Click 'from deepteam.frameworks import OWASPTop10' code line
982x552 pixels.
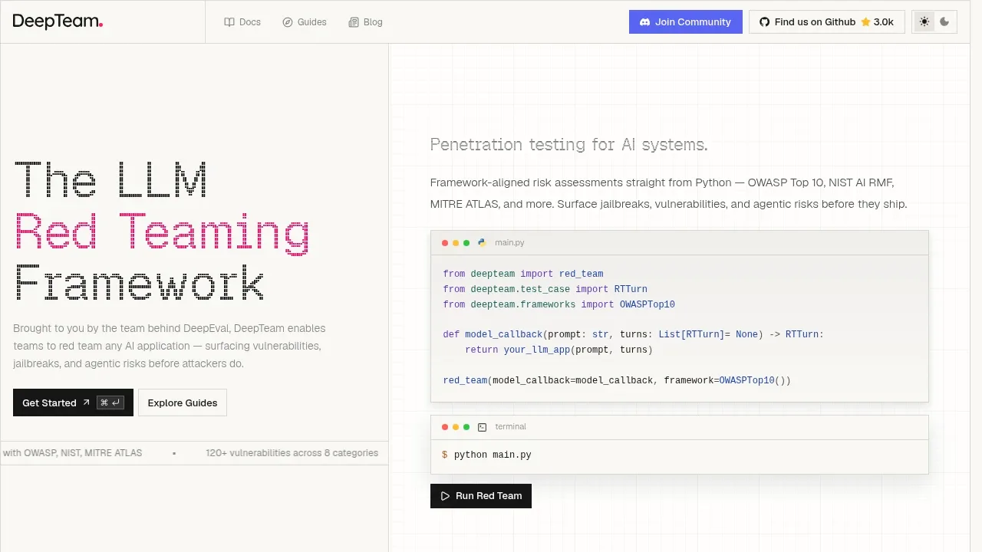coord(559,304)
